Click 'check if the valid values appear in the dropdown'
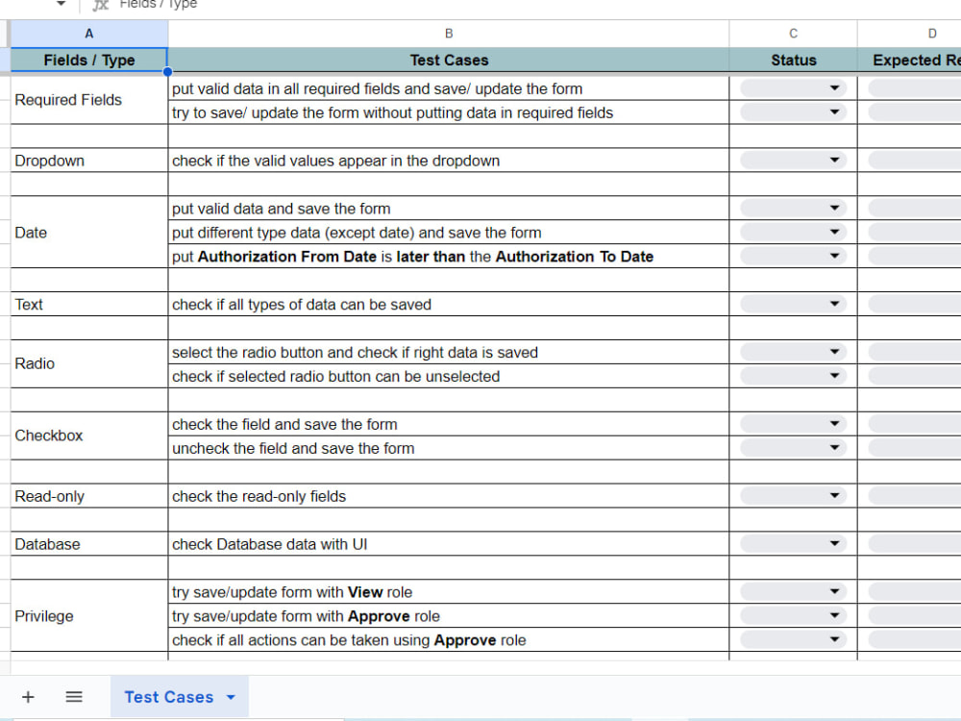This screenshot has height=721, width=961. click(449, 161)
